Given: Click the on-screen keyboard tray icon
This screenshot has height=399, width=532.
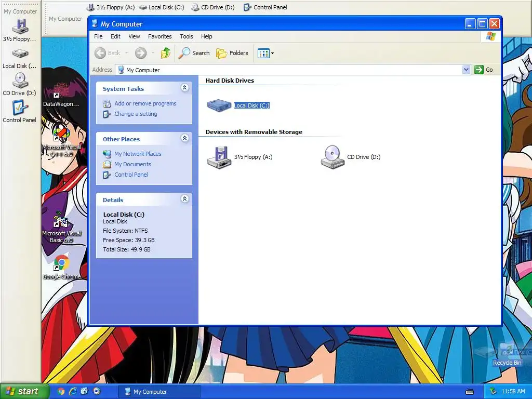Looking at the screenshot, I should click(470, 392).
